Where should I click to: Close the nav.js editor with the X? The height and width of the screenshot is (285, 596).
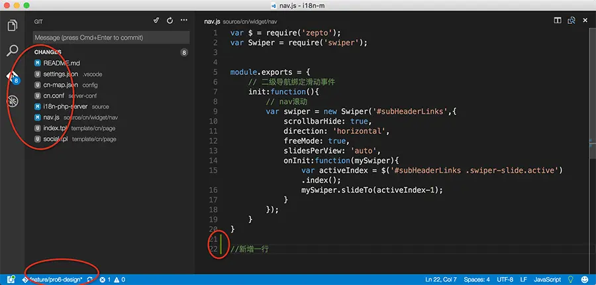[585, 21]
